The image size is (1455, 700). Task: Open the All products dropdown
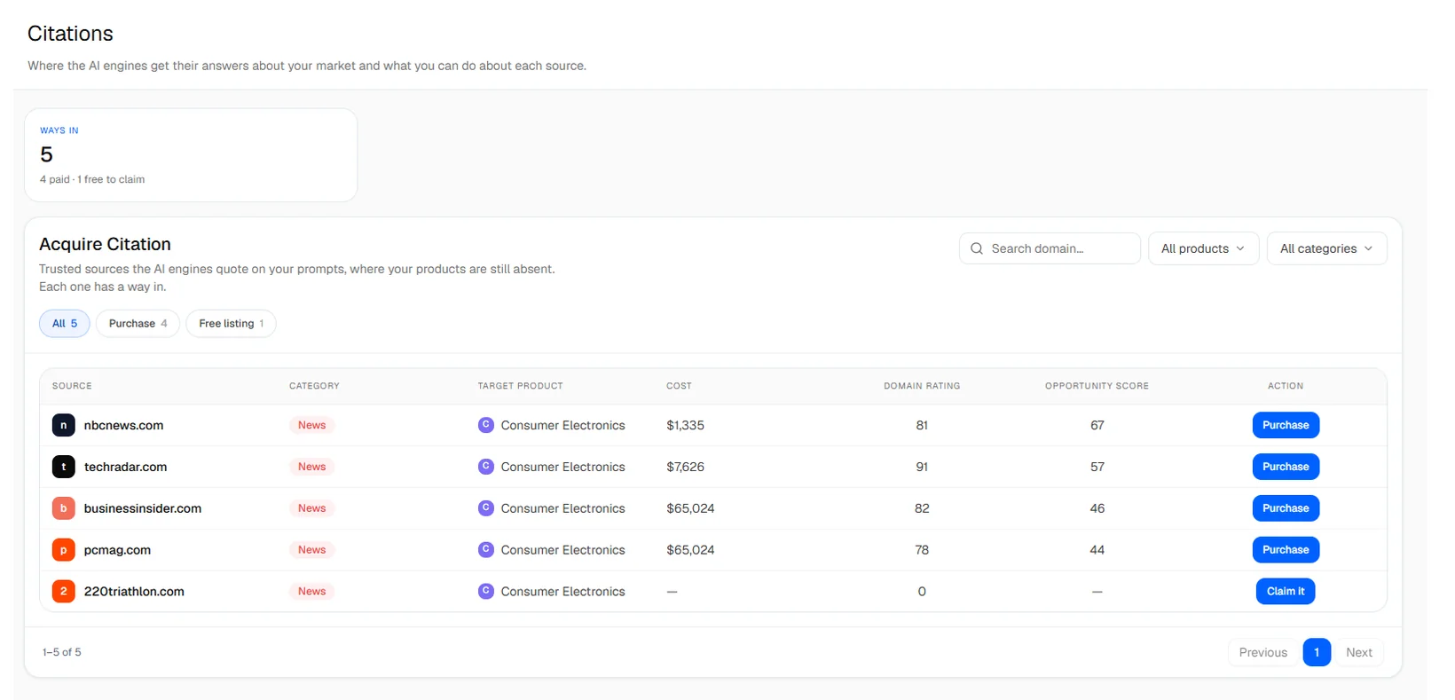click(x=1203, y=248)
